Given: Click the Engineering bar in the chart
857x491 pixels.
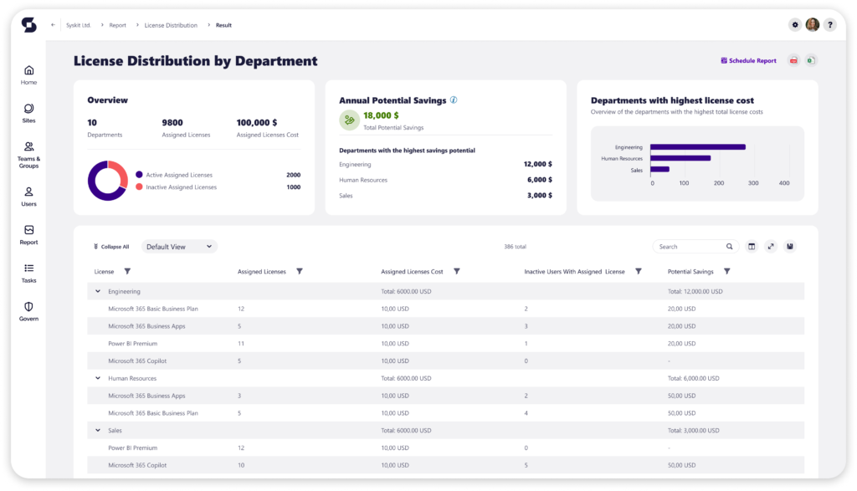Looking at the screenshot, I should coord(697,147).
